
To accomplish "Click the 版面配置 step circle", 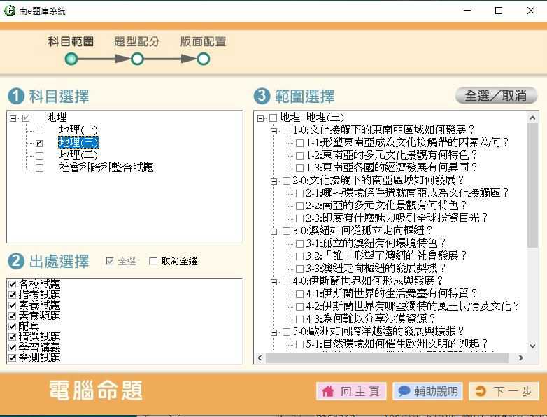I will click(x=203, y=59).
